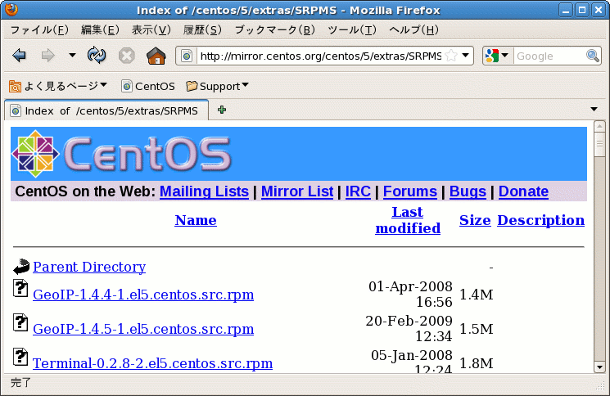Click the search magnifier icon
Viewport: 610px width, 396px height.
coord(593,56)
